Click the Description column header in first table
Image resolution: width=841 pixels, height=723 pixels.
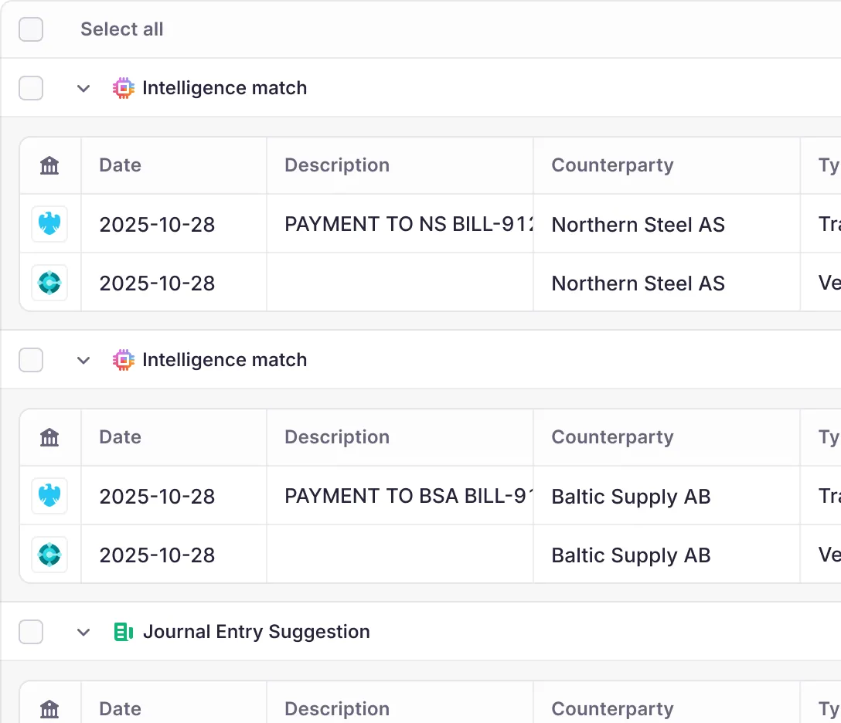pos(337,165)
